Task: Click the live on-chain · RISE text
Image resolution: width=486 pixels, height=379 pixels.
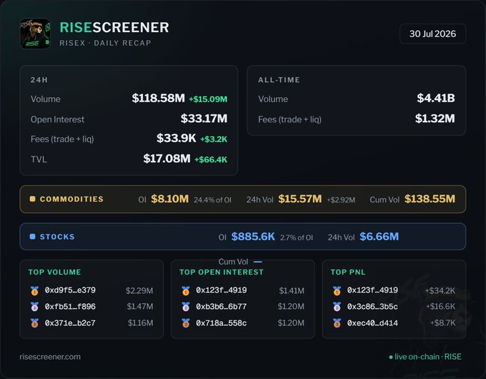Action: (x=428, y=357)
